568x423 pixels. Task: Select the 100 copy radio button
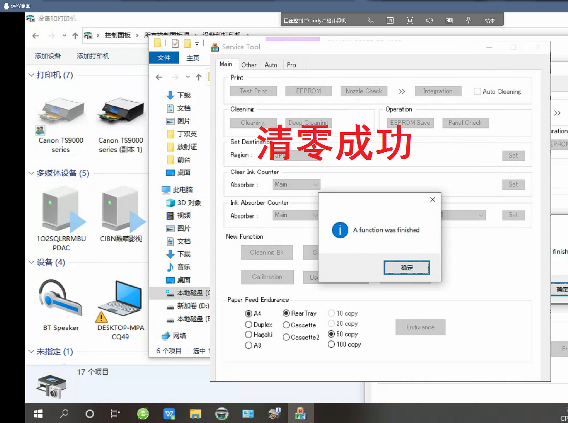pyautogui.click(x=331, y=344)
